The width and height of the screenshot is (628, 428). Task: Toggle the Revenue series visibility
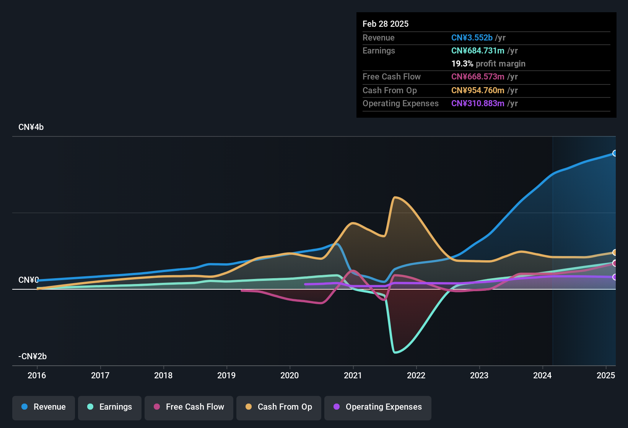coord(43,407)
